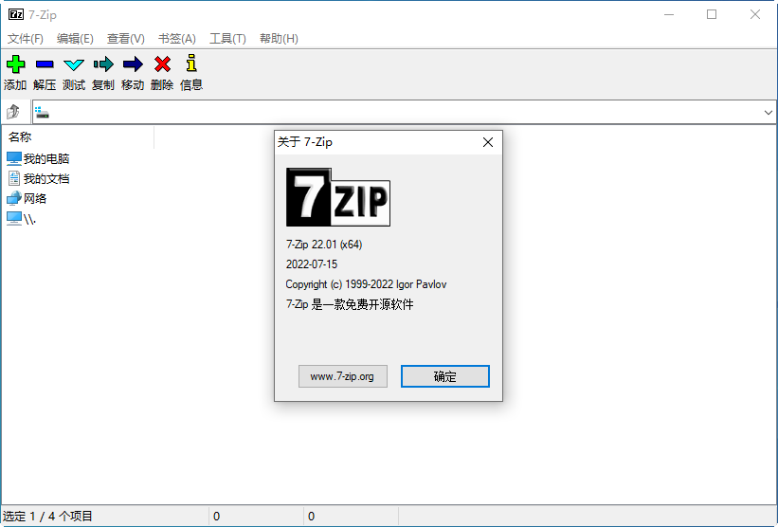Click the www.7-zip.org button
Viewport: 778px width, 527px height.
(343, 376)
